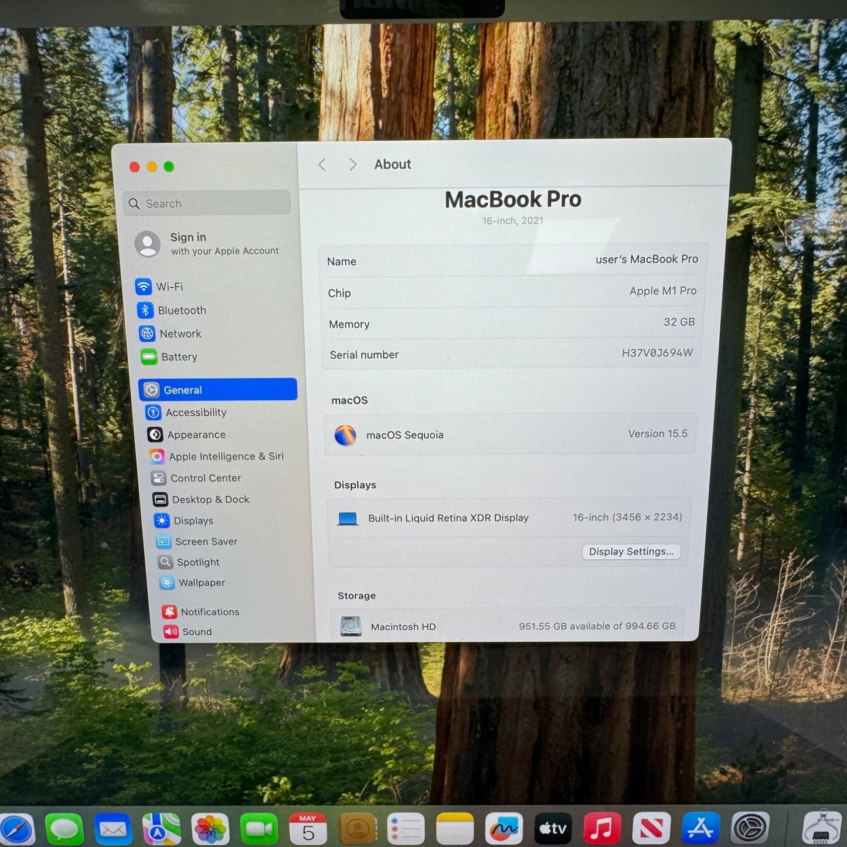Select Bluetooth in the settings sidebar
This screenshot has width=847, height=847.
click(x=172, y=310)
